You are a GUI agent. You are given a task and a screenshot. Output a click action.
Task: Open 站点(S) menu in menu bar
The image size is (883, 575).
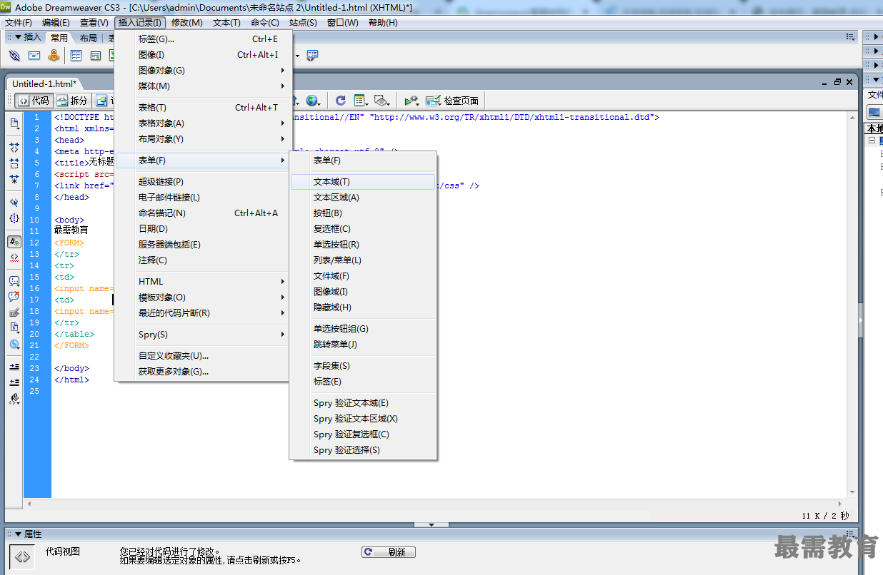coord(303,23)
